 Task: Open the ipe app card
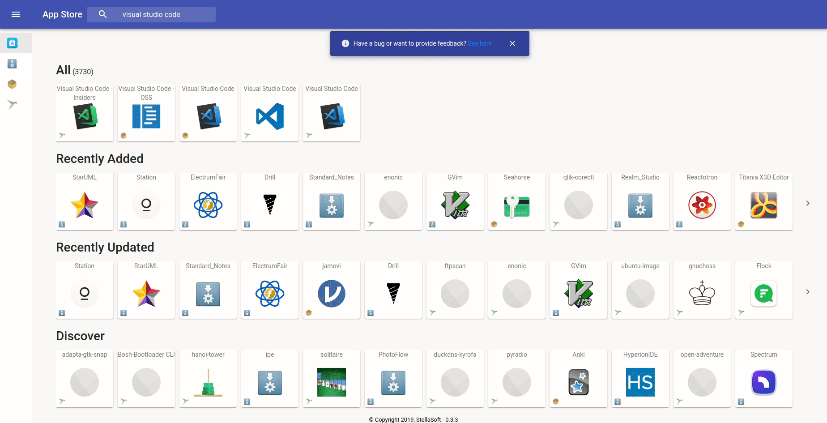pos(270,379)
